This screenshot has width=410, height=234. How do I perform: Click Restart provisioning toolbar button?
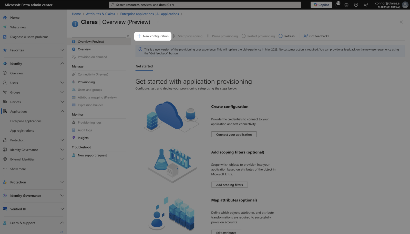pyautogui.click(x=258, y=36)
